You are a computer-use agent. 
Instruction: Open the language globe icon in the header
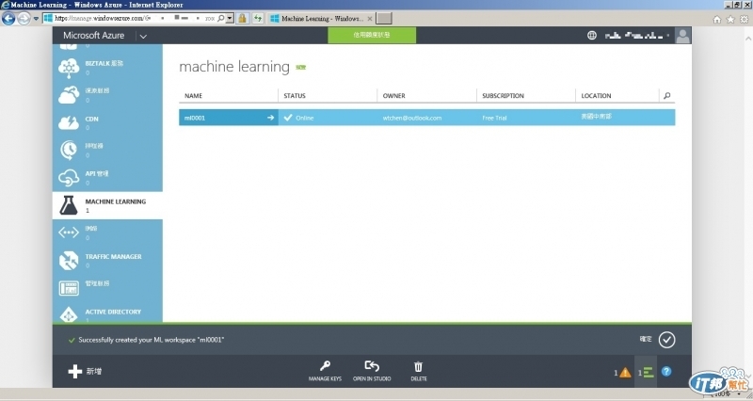592,35
